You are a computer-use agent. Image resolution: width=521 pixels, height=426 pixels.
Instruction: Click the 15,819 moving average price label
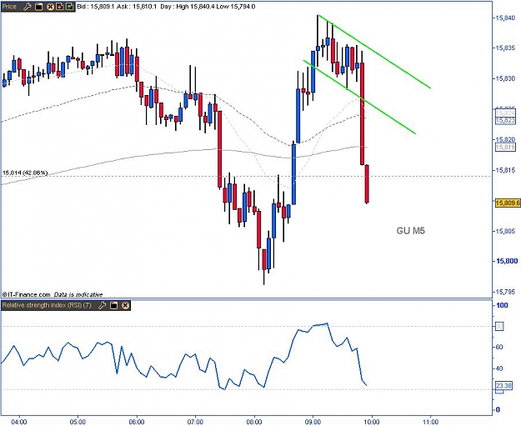pyautogui.click(x=505, y=147)
